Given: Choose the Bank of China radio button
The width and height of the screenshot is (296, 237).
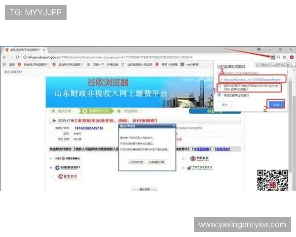Looking at the screenshot, I should point(183,158).
